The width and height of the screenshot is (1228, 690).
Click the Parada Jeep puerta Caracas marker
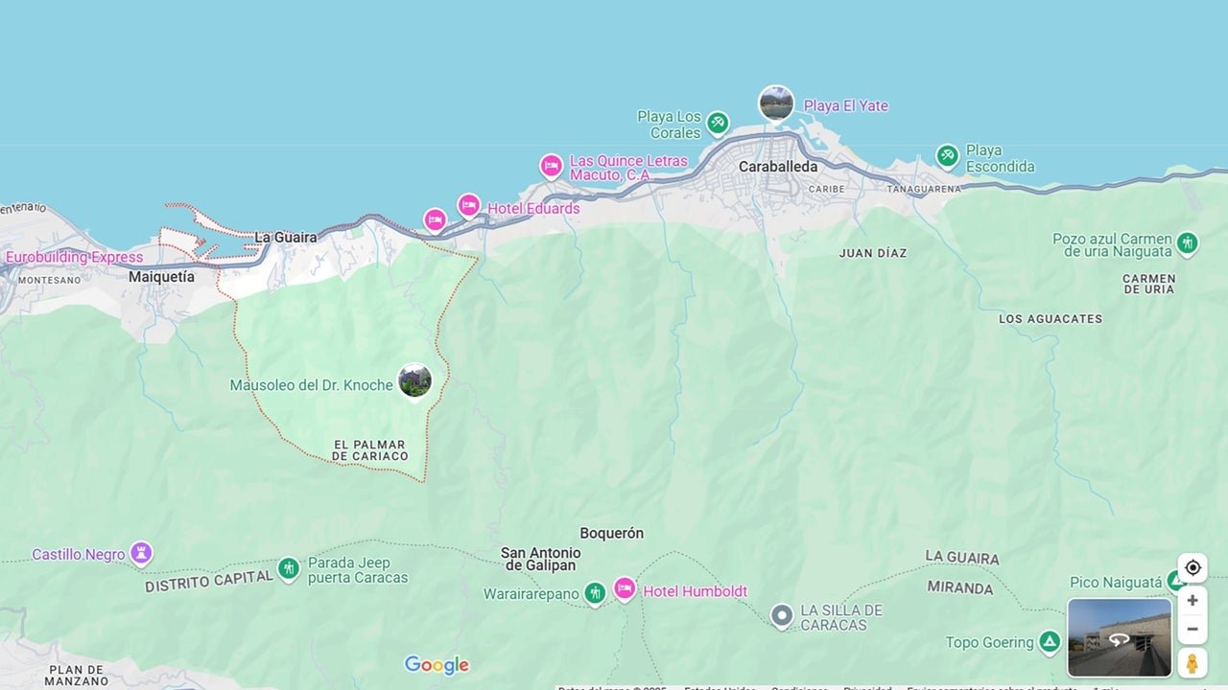(289, 570)
